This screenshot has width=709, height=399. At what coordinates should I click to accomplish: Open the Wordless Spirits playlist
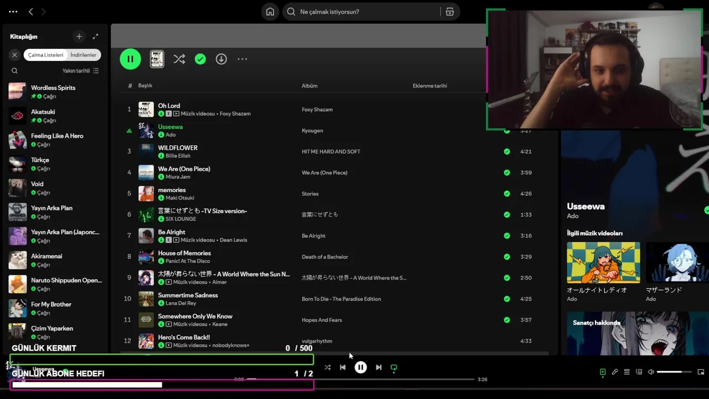point(55,91)
